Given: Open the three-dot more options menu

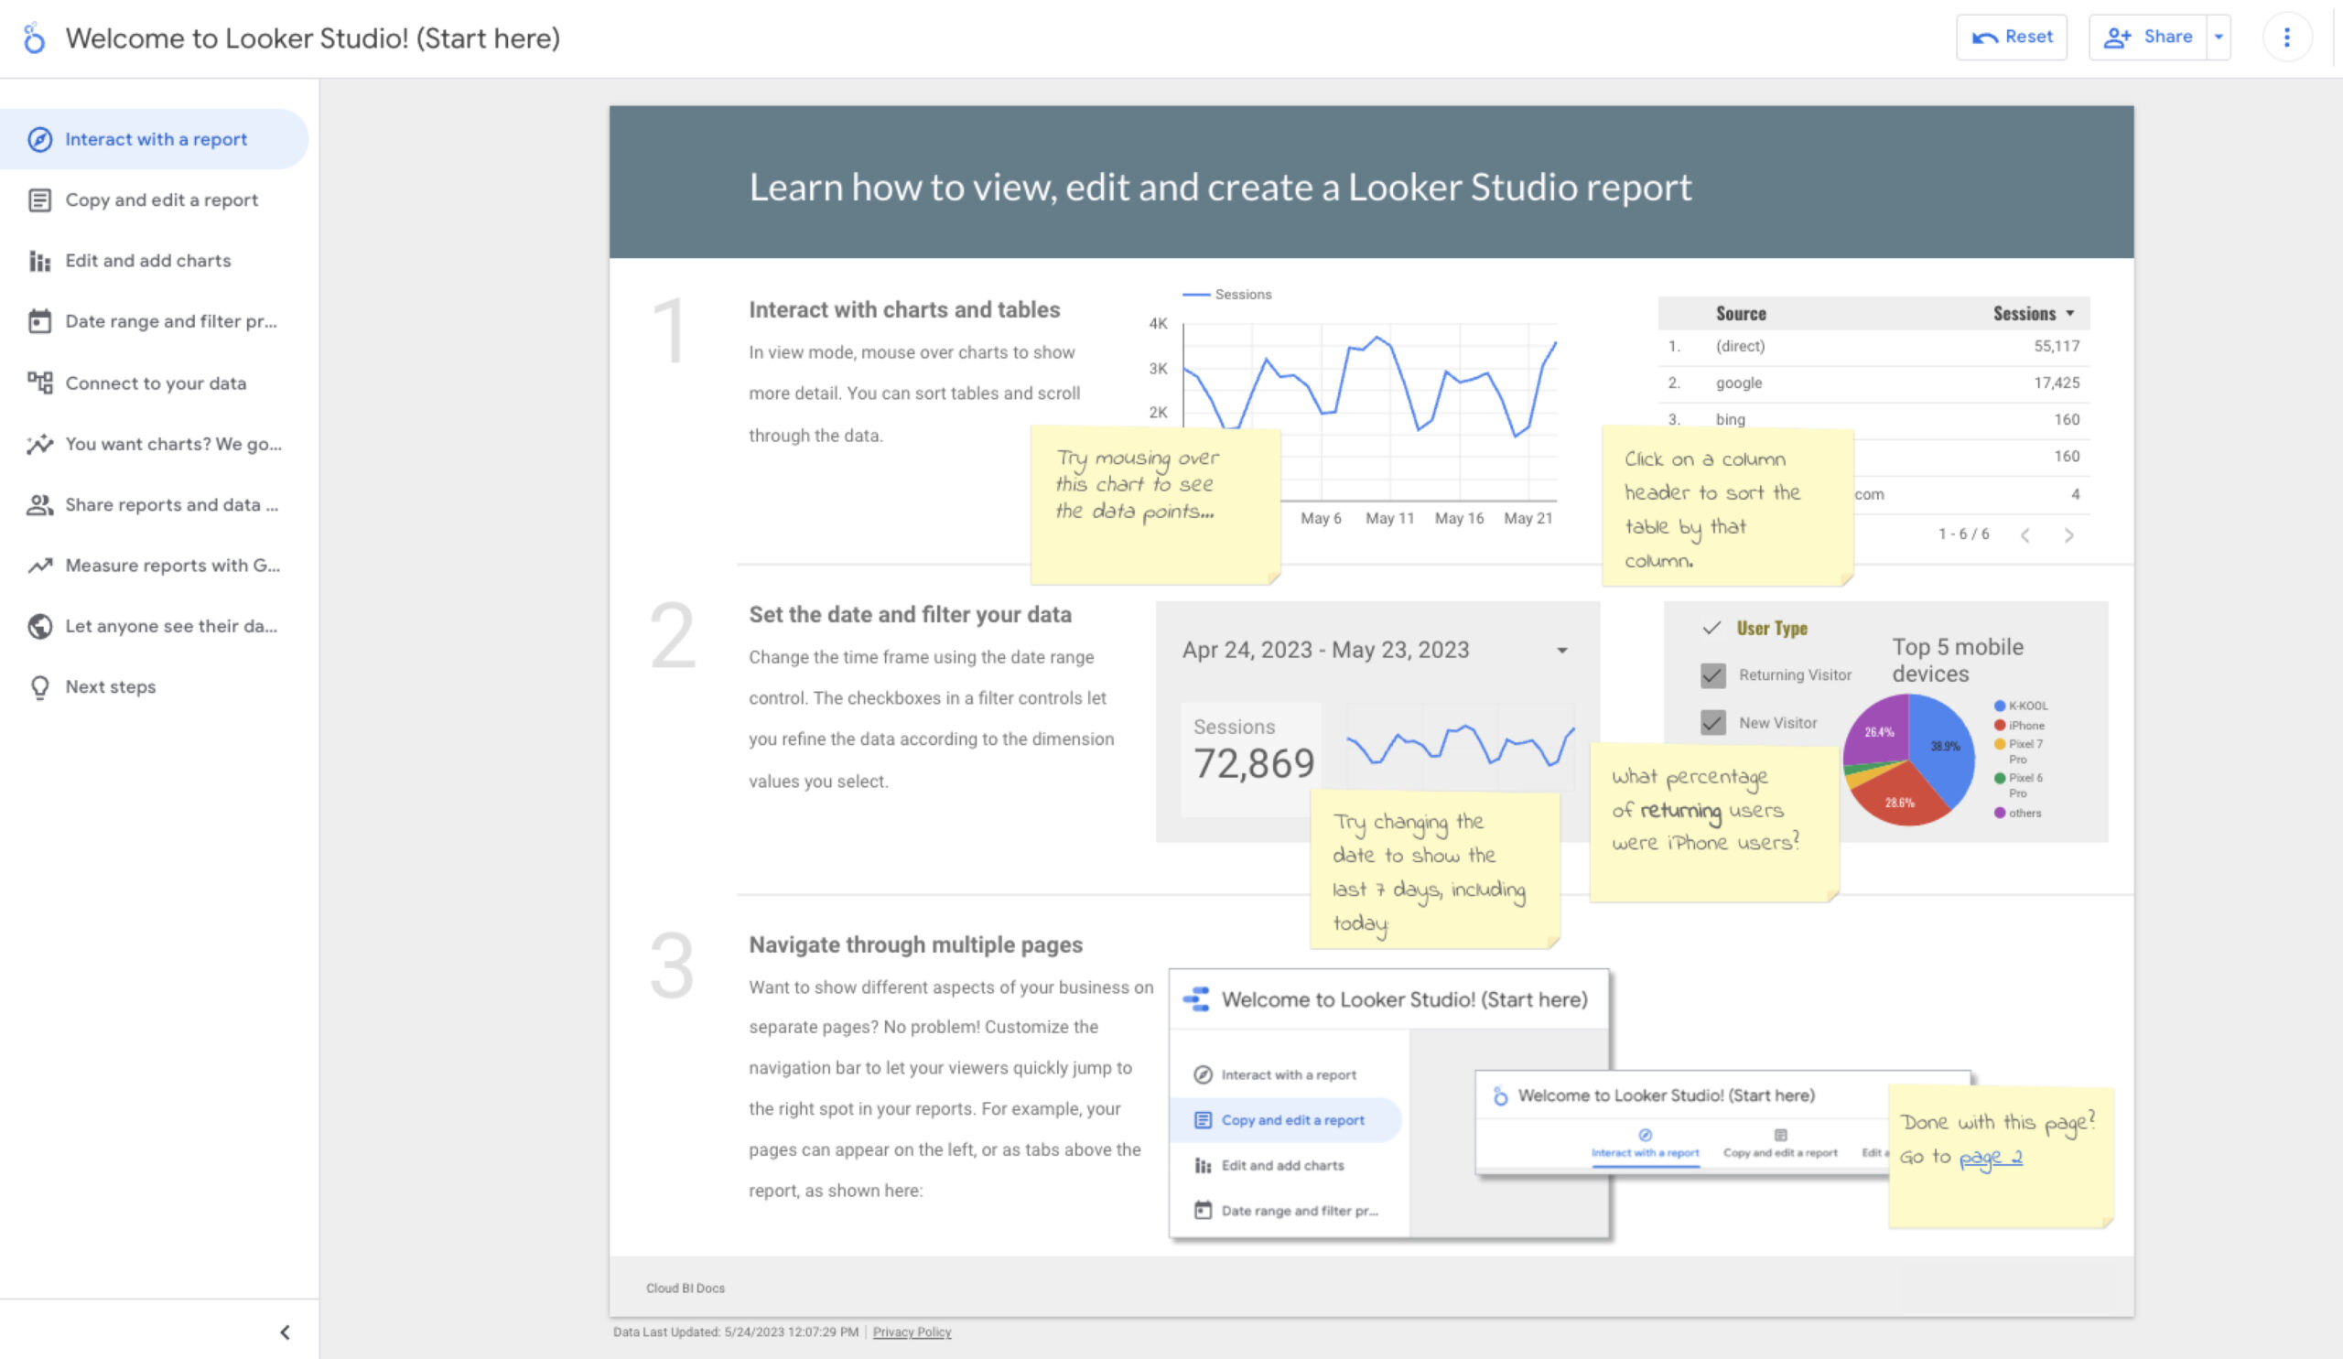Looking at the screenshot, I should click(2287, 38).
